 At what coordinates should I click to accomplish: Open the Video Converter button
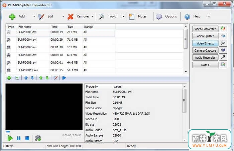pyautogui.click(x=205, y=29)
